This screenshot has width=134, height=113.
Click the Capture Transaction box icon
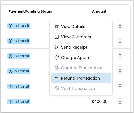[57, 68]
